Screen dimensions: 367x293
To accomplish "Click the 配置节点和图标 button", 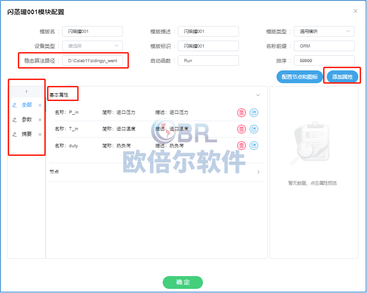I will (x=299, y=77).
